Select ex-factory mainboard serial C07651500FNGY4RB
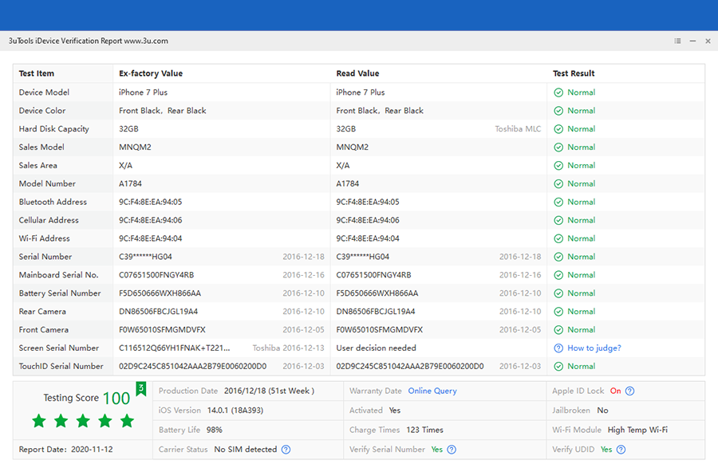Viewport: 718px width, 464px height. 156,275
